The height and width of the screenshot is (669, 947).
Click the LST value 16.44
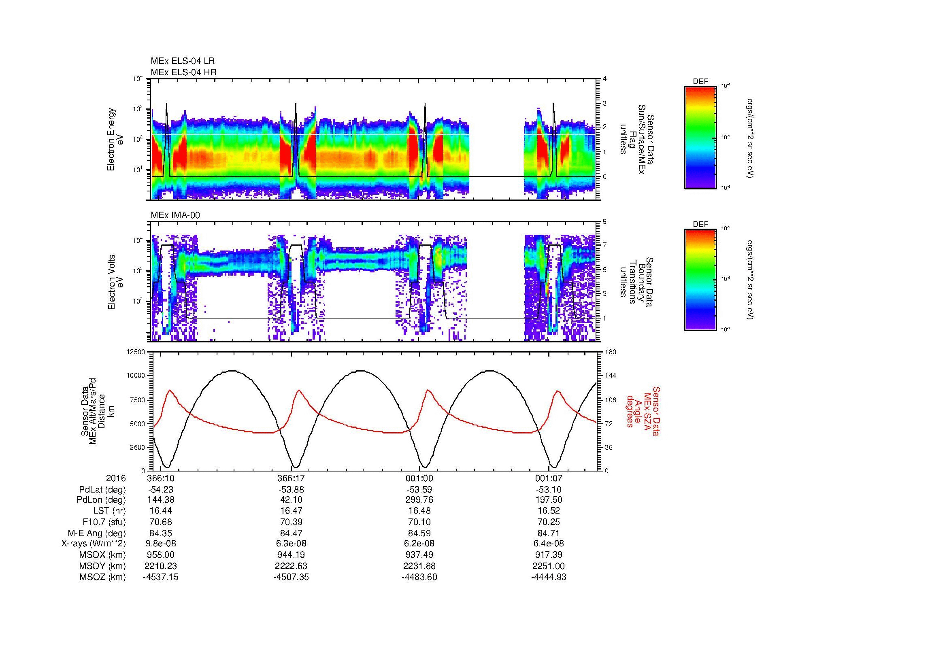pyautogui.click(x=161, y=511)
